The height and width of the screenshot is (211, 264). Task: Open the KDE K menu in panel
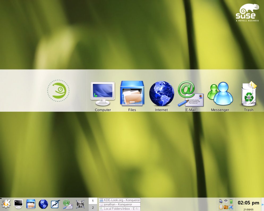(6, 204)
